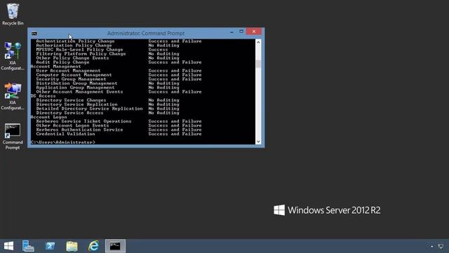Click "Success and Failure" value for Credential Validation
Viewport: 449px width, 253px height.
[x=175, y=134]
